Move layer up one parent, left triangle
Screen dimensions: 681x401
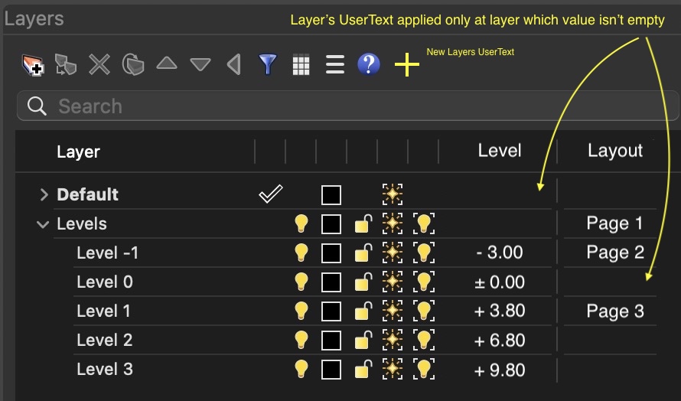[234, 65]
